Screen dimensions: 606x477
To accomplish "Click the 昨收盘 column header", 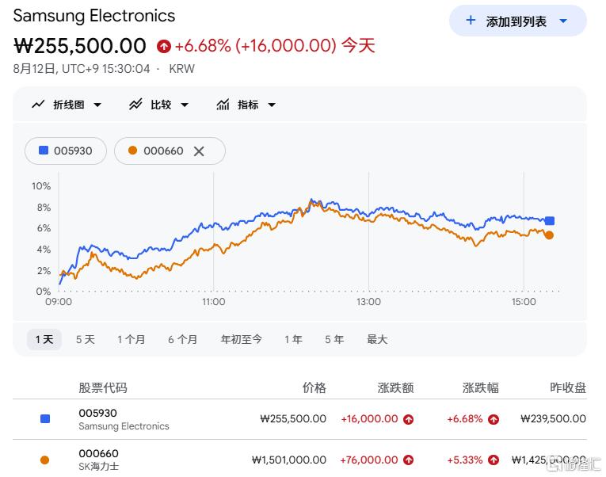I will pyautogui.click(x=568, y=387).
